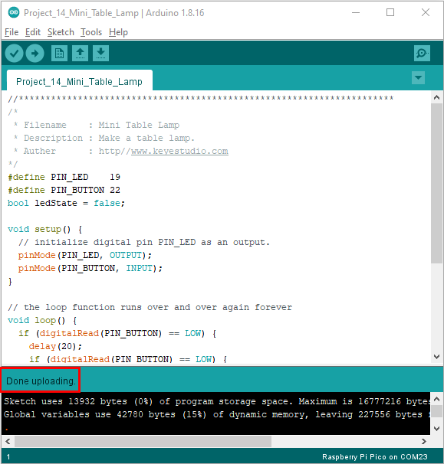The image size is (444, 464).
Task: Create a new sketch with New icon
Action: point(59,54)
